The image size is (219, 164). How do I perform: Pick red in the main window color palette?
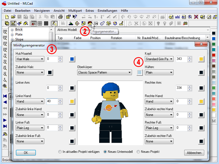pyautogui.click(x=214, y=55)
